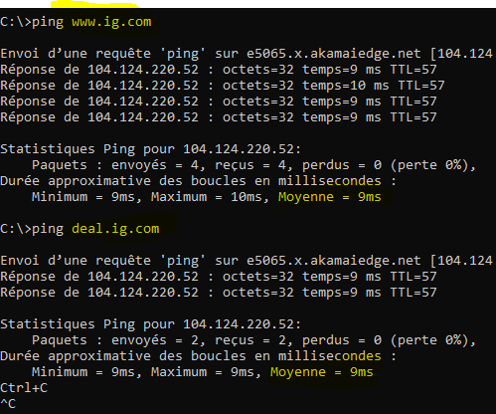
Task: Click second 'Durée approximative des boucles' line
Action: [x=198, y=356]
